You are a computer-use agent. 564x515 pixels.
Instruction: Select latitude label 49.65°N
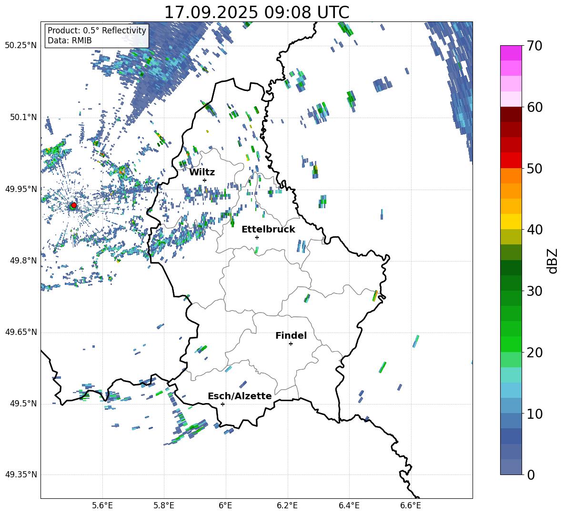[x=21, y=332]
